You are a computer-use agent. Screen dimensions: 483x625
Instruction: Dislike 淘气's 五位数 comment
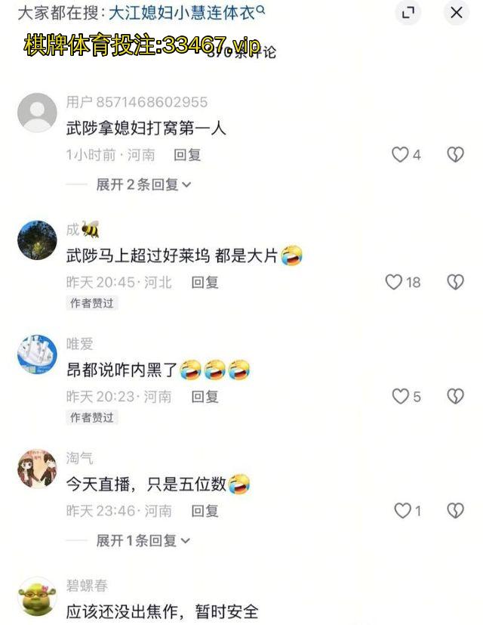pos(455,511)
